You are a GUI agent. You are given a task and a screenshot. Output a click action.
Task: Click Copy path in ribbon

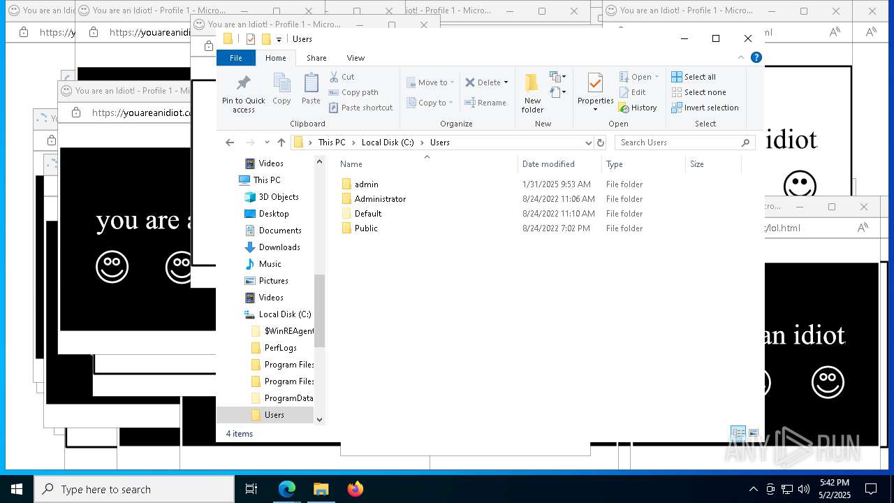[353, 92]
